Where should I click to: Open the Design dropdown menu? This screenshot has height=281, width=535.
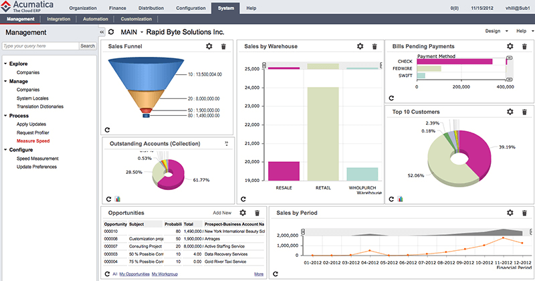[x=496, y=31]
